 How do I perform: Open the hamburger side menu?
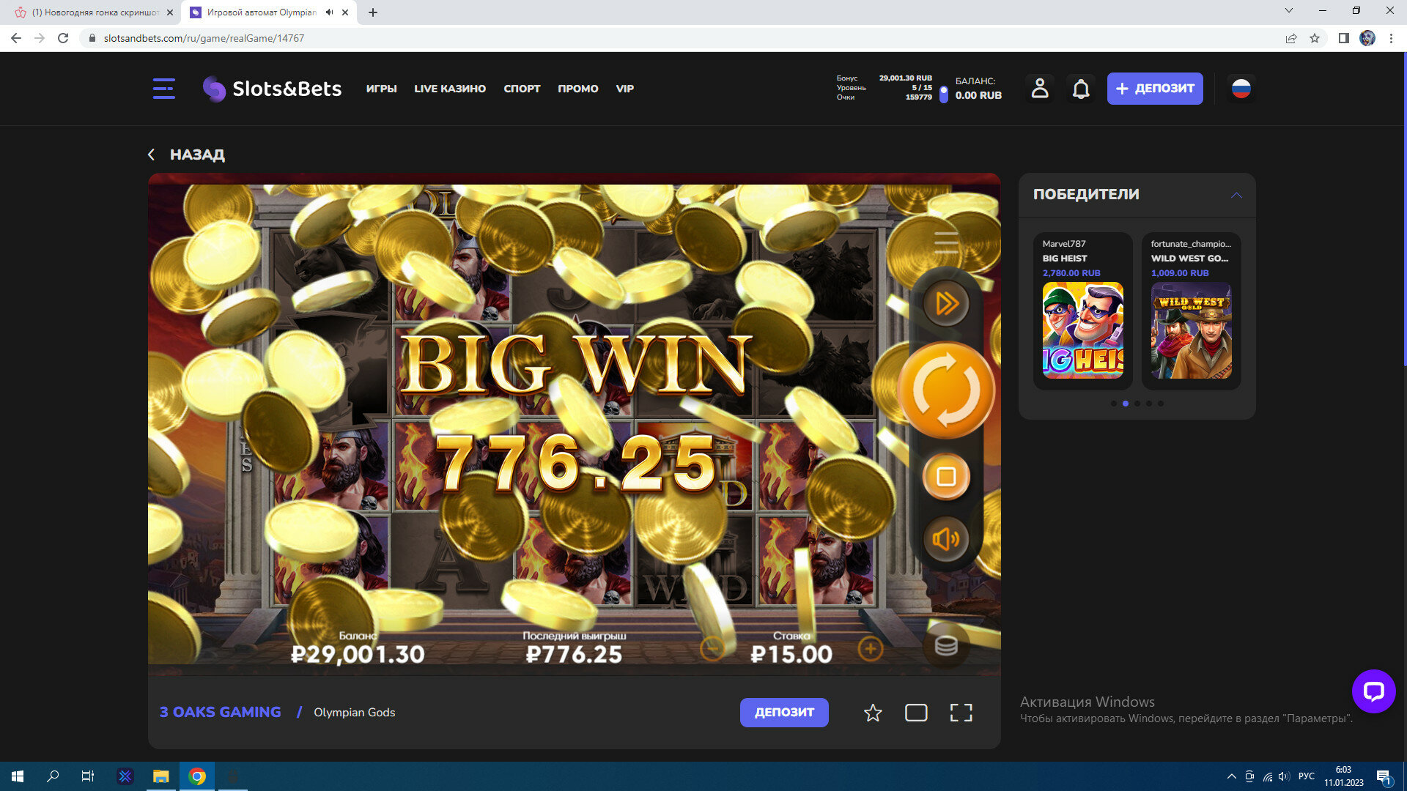[163, 89]
